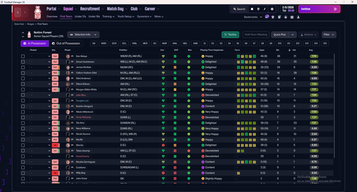
Task: Open the Actions dropdown
Action: coord(308,35)
